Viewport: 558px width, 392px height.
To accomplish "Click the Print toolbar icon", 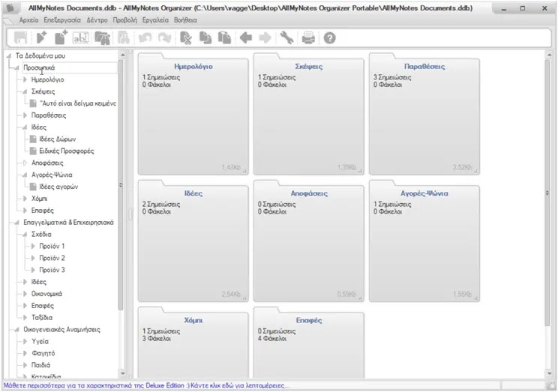I will (x=308, y=37).
